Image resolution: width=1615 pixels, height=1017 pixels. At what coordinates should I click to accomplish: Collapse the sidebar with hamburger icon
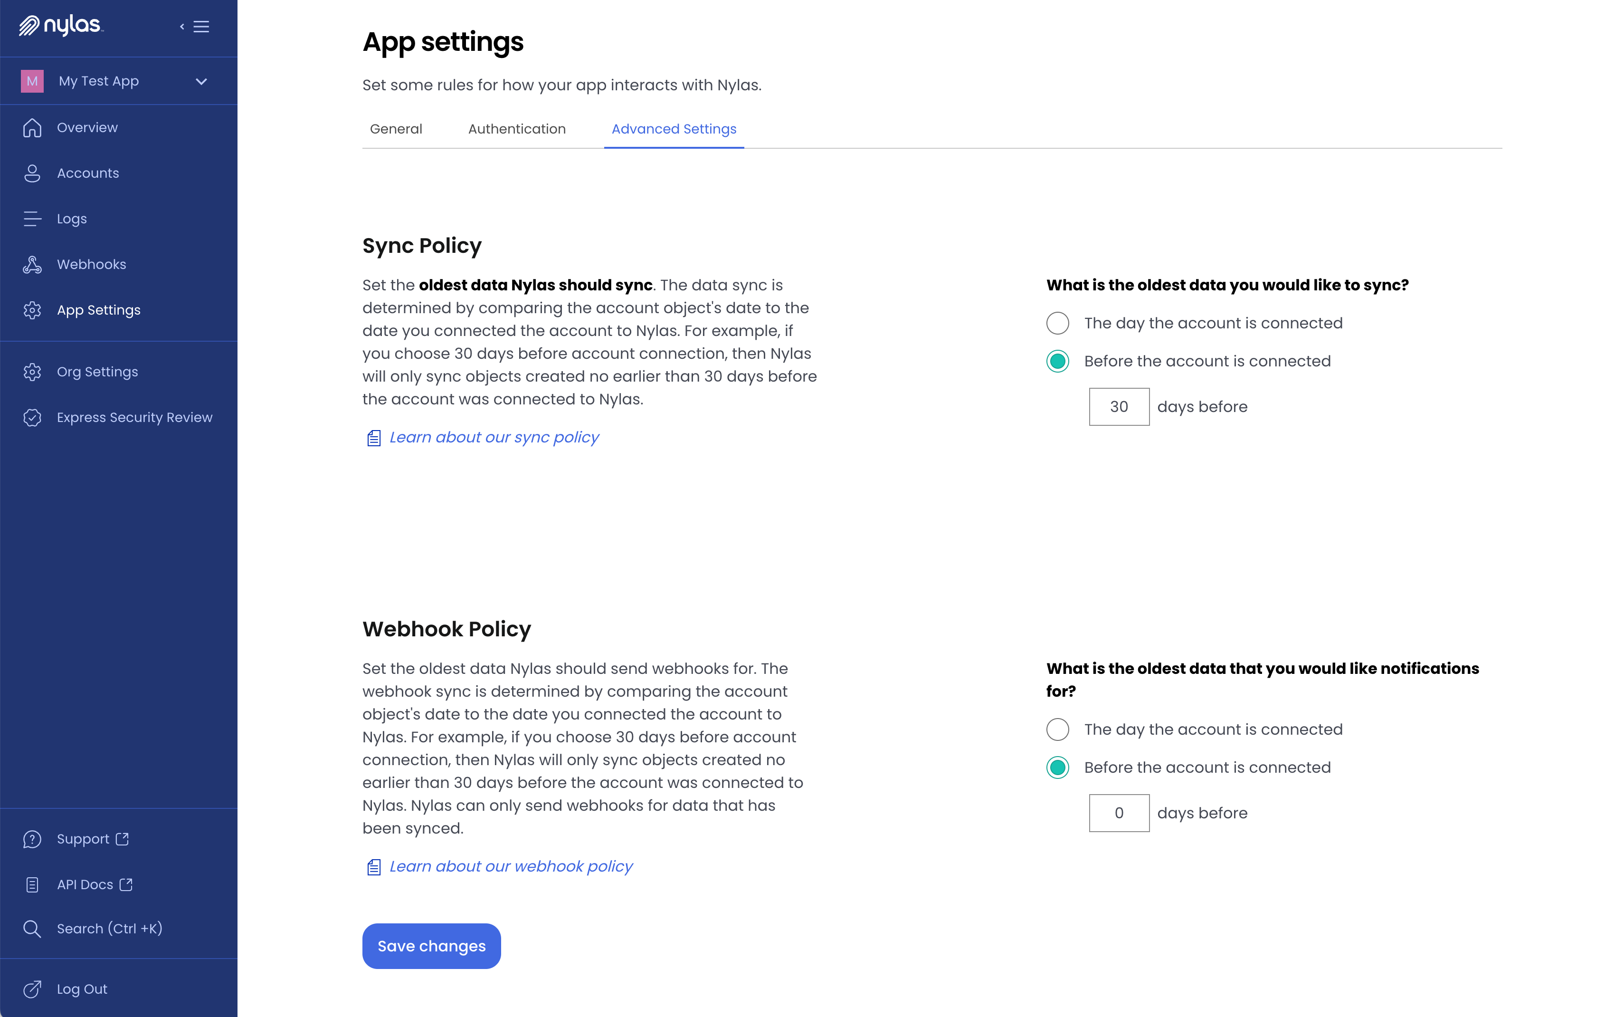point(200,26)
